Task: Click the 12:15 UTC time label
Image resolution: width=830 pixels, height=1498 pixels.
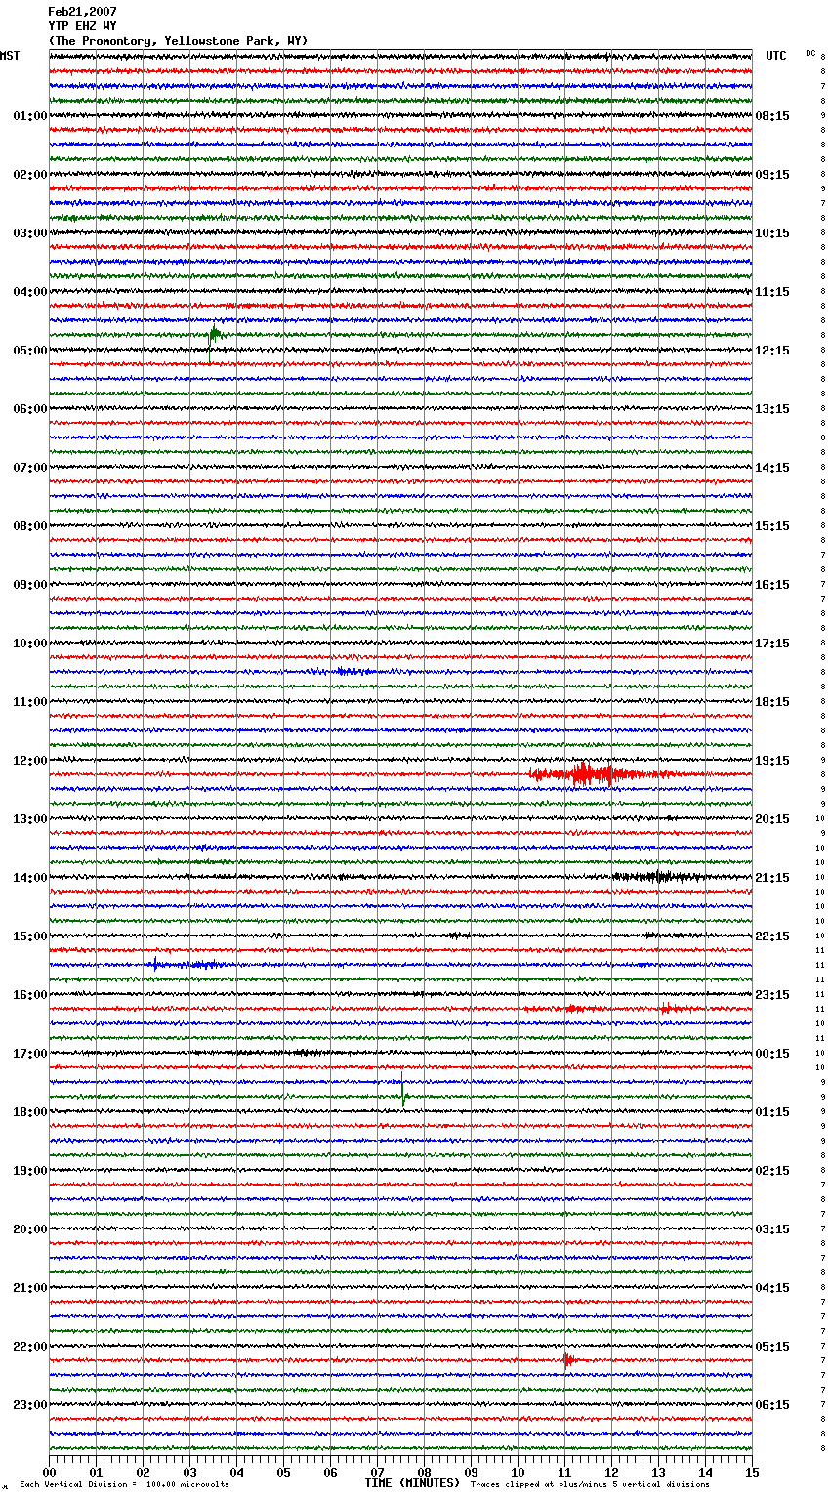Action: pyautogui.click(x=772, y=351)
